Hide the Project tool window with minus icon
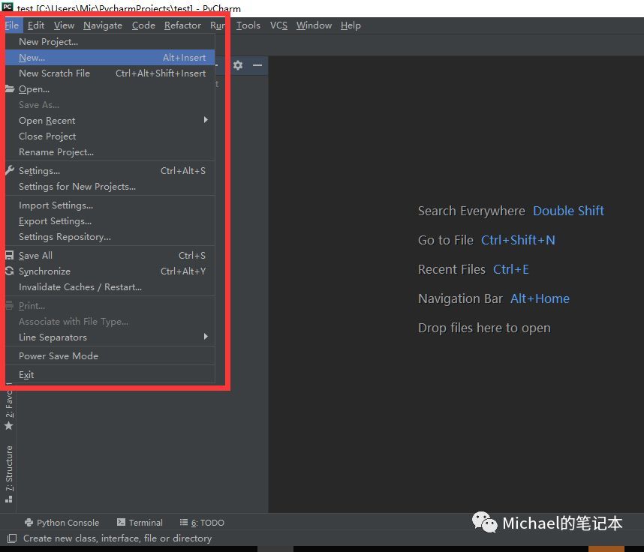This screenshot has height=552, width=644. click(257, 65)
